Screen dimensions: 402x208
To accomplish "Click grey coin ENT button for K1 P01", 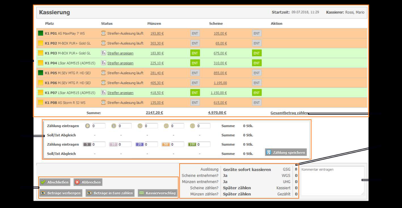I will (x=195, y=34).
